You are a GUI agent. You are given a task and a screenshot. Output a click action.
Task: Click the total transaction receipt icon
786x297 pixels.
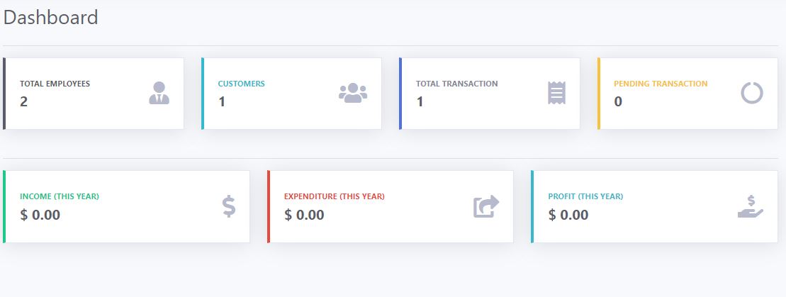pos(557,93)
